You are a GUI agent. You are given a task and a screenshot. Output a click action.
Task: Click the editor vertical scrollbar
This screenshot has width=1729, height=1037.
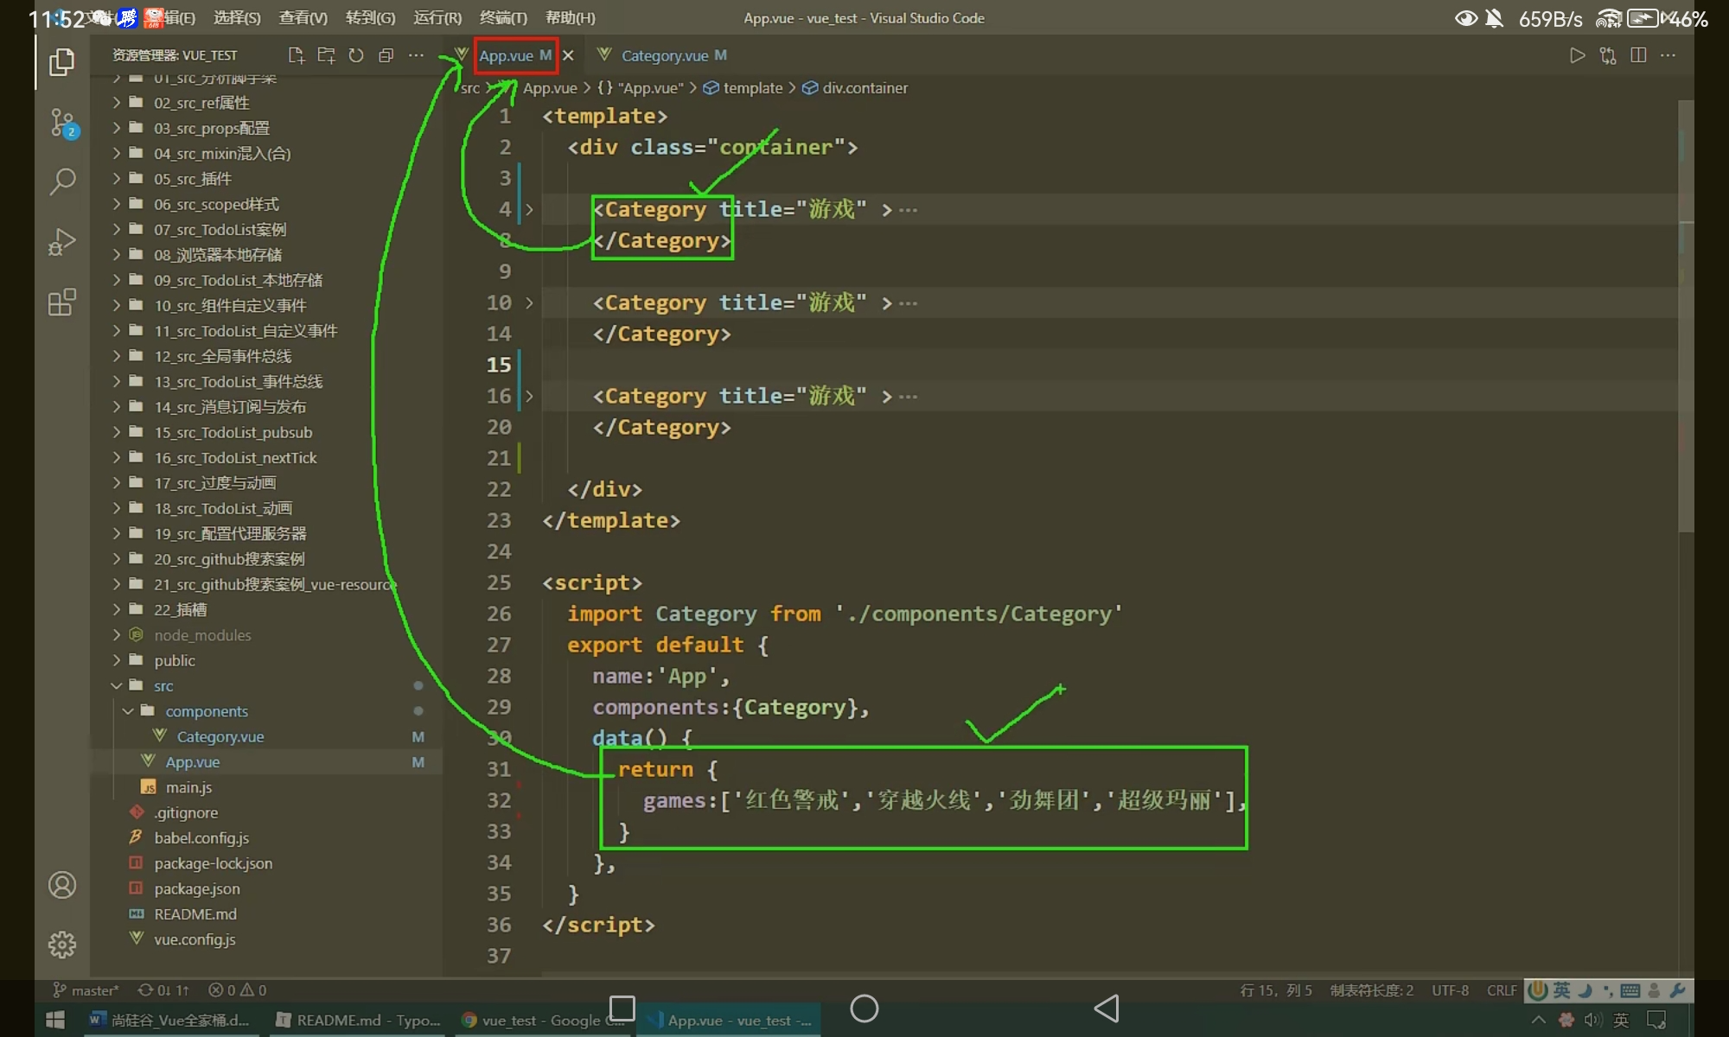(1685, 315)
